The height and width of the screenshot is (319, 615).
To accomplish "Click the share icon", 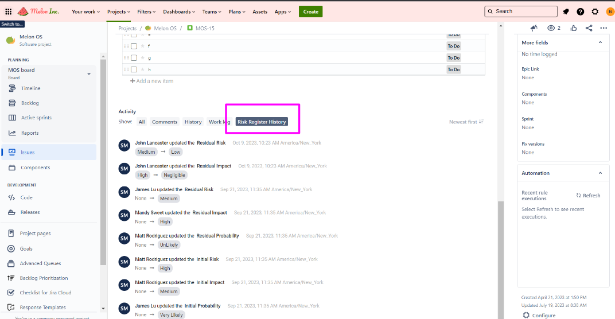I will [x=589, y=28].
